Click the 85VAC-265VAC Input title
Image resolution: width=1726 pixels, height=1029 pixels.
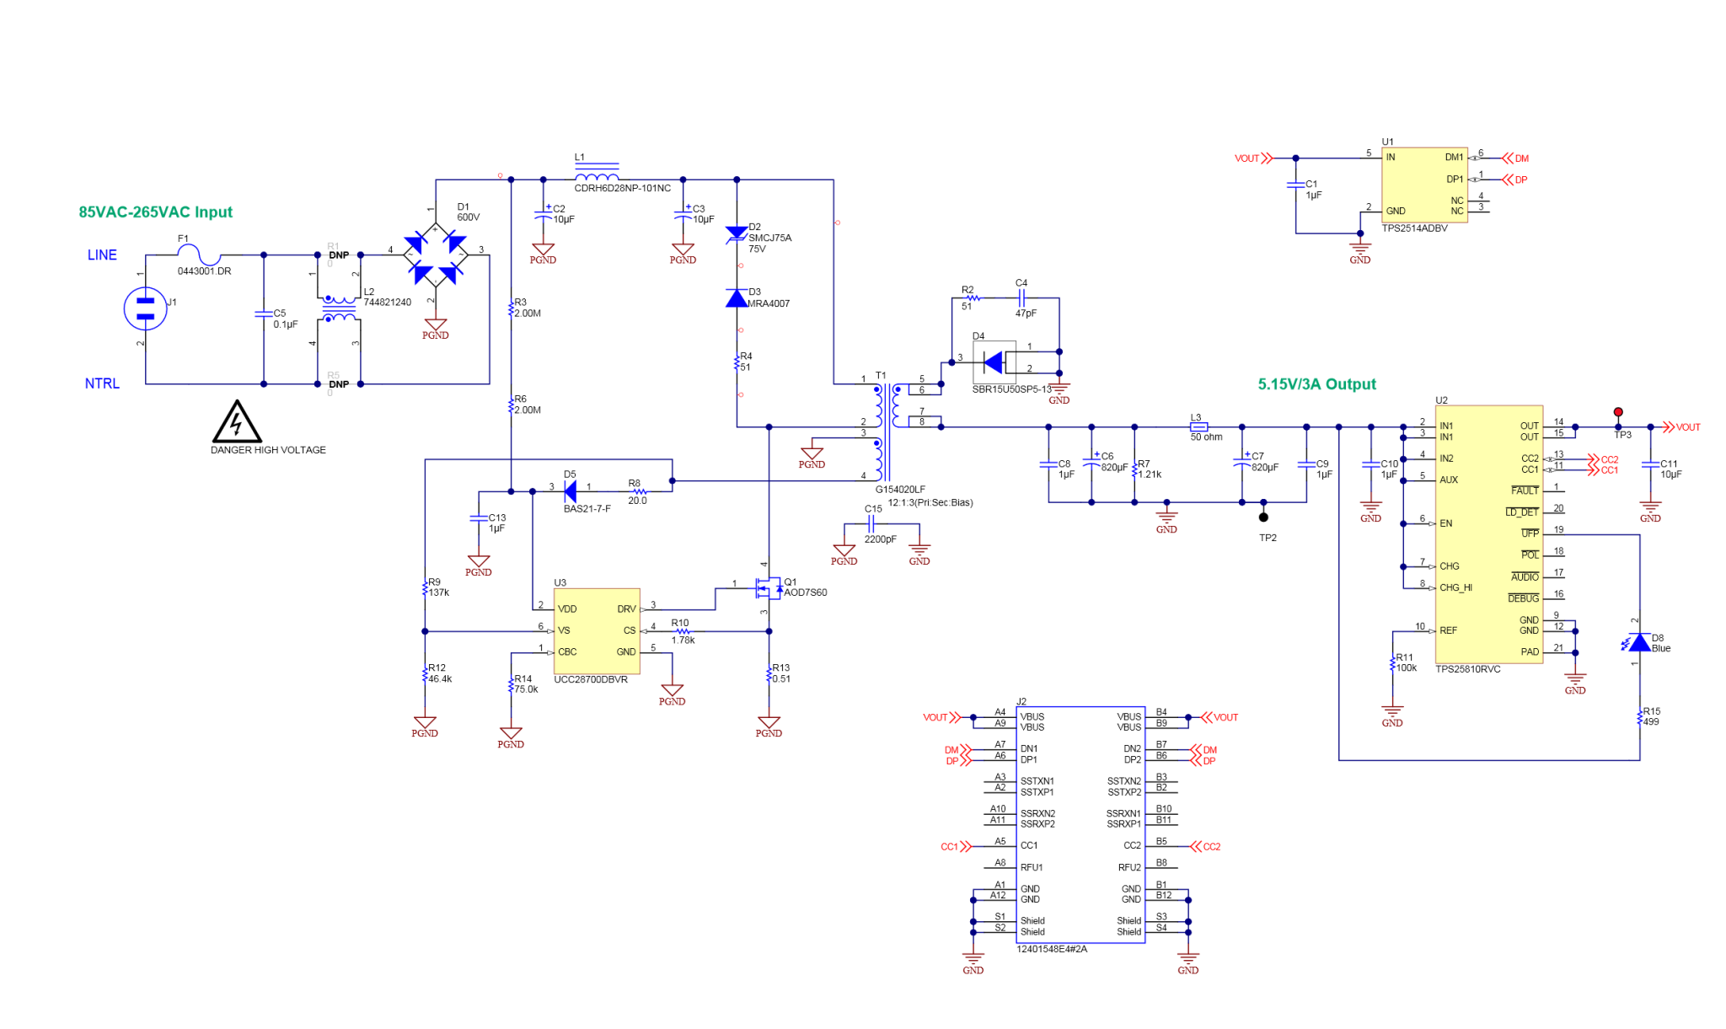click(155, 212)
